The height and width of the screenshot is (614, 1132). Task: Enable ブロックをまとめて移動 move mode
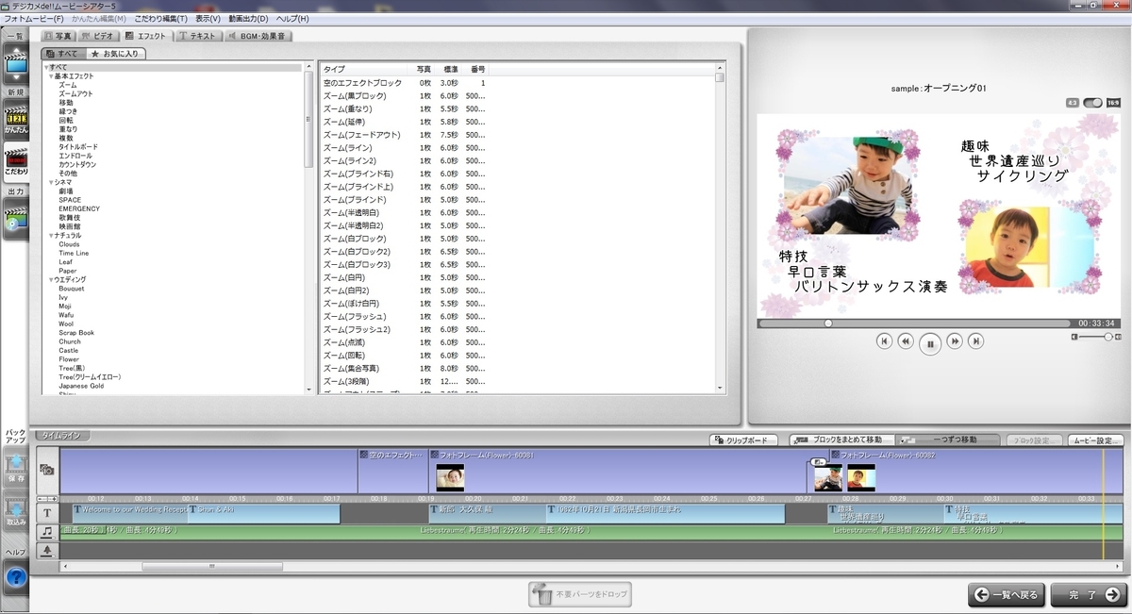coord(841,440)
